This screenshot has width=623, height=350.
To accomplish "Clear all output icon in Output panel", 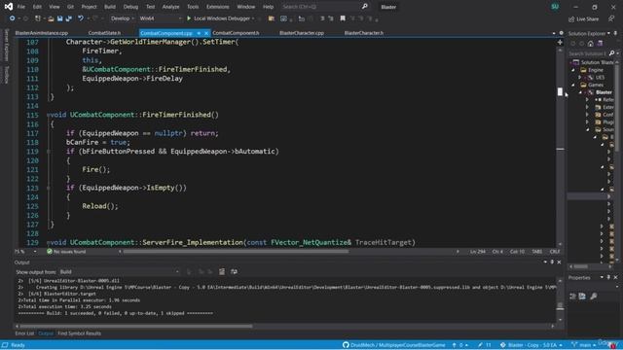I will [222, 271].
